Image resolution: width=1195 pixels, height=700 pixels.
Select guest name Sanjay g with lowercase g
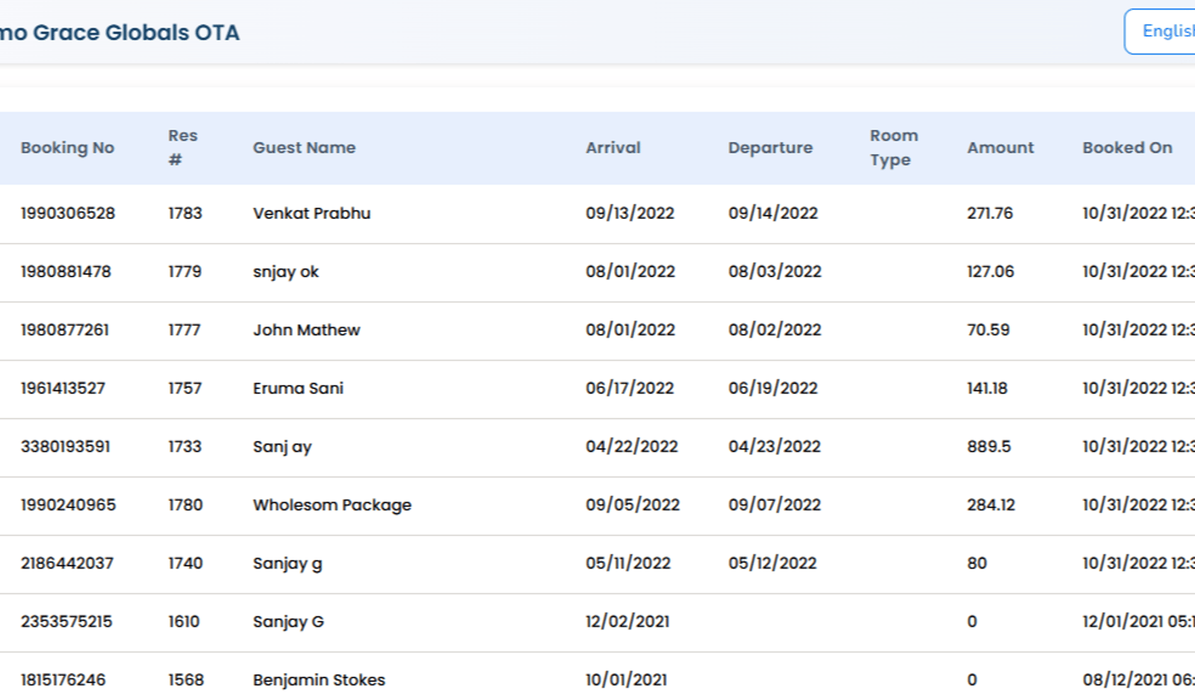[x=288, y=563]
